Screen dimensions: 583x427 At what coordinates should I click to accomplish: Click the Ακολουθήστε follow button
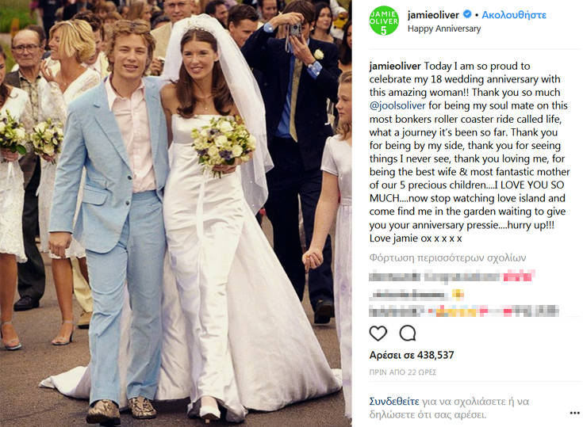pos(514,15)
